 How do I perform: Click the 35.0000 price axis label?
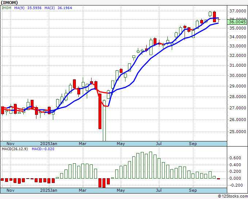237,28
